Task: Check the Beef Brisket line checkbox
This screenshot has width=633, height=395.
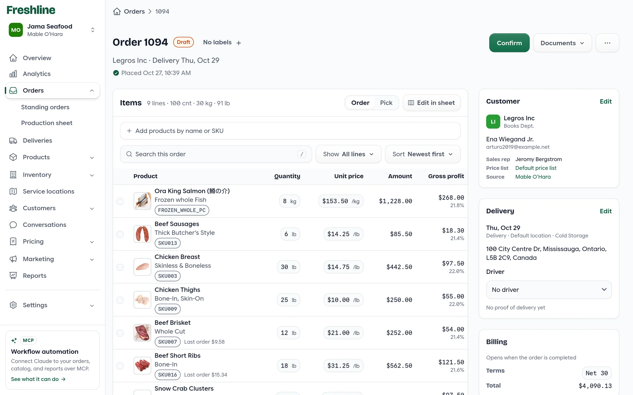Action: 120,333
